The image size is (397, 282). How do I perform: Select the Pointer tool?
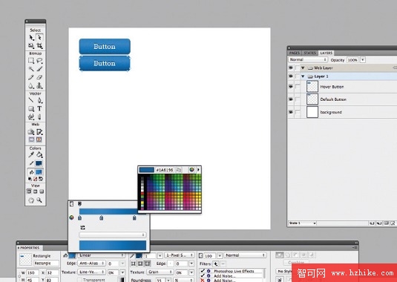click(31, 37)
